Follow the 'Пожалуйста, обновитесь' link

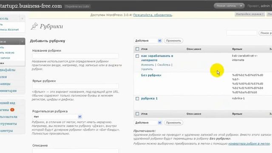153,15
